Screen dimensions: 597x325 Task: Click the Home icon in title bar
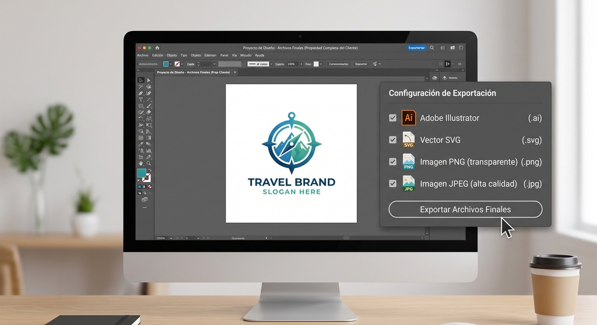157,48
